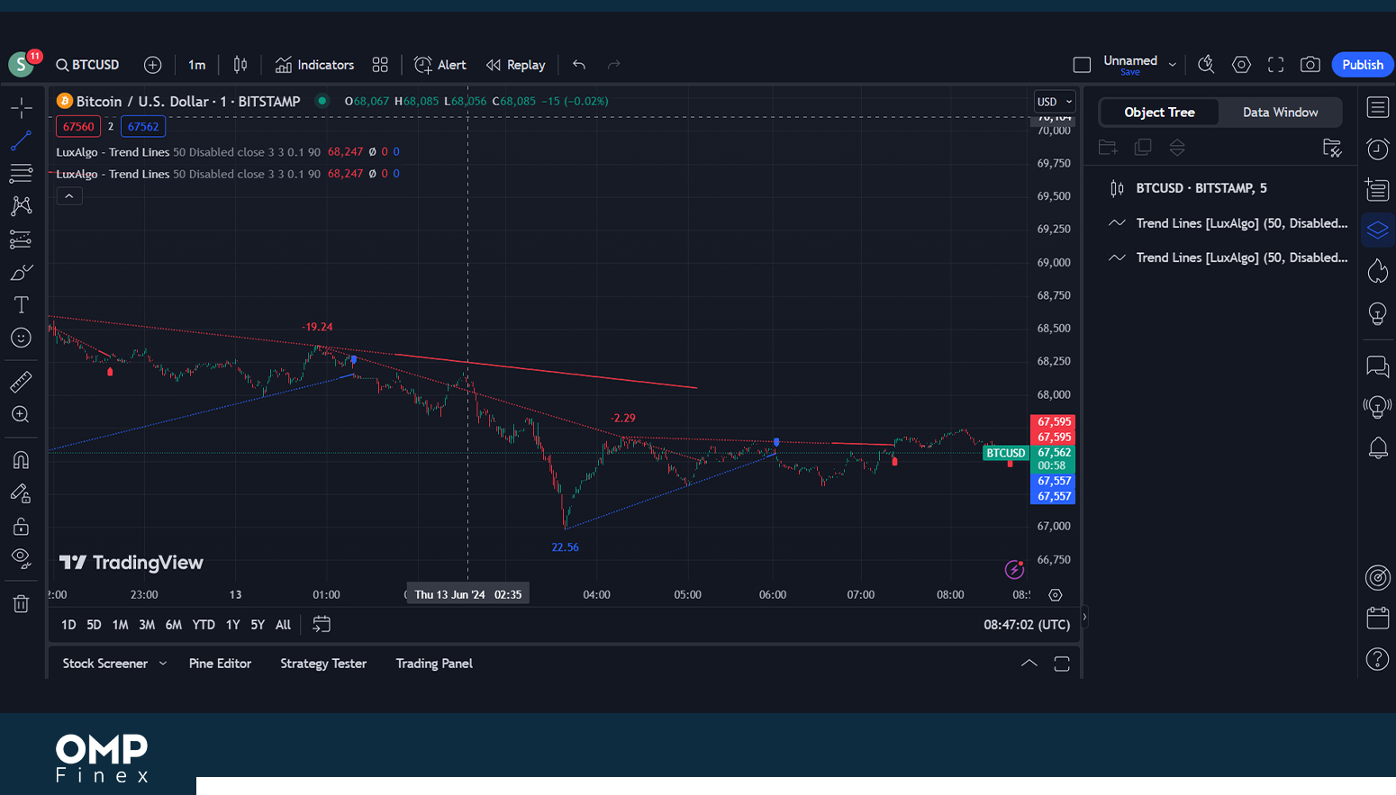
Task: Select the ruler Measure tool
Action: (22, 382)
